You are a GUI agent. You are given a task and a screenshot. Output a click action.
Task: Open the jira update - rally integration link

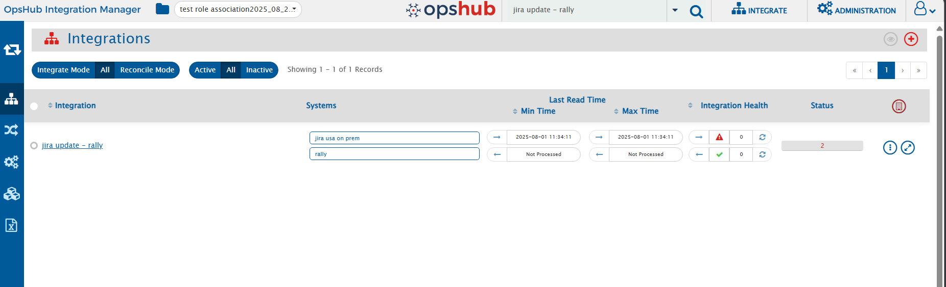72,145
